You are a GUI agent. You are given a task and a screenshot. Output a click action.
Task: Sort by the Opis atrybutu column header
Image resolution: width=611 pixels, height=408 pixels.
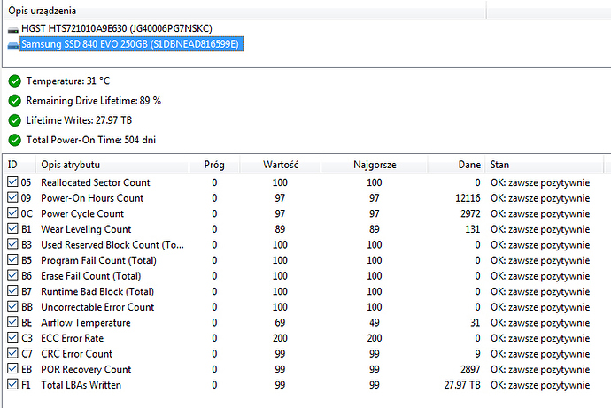(x=112, y=165)
